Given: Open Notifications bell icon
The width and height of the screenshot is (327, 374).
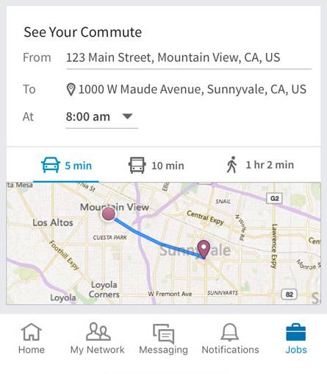Looking at the screenshot, I should click(x=230, y=332).
